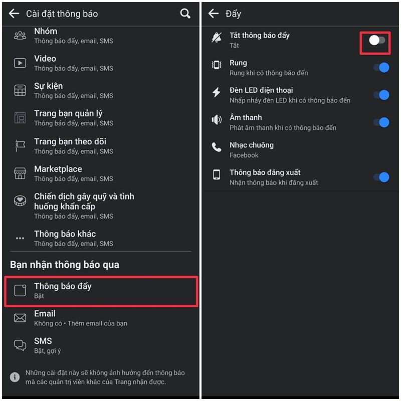Tap Thêm email của bạn link

(x=97, y=323)
